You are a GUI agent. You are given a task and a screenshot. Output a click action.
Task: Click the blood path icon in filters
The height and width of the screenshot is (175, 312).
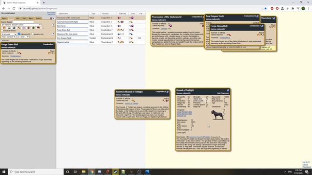click(x=39, y=28)
